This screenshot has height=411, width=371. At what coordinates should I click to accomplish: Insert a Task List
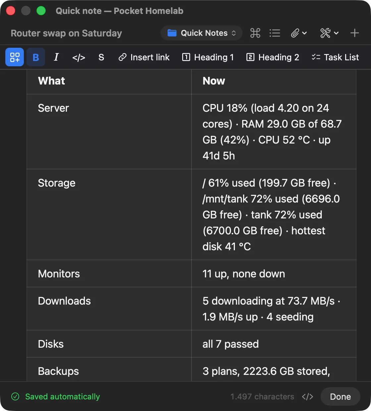335,57
